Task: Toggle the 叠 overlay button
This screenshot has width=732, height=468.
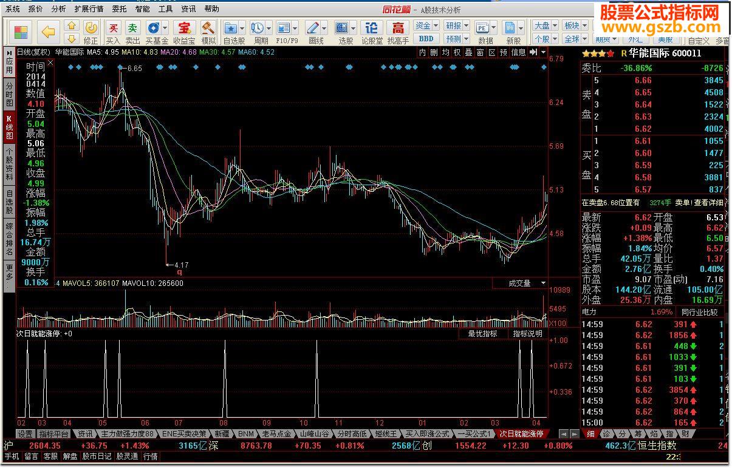Action: click(468, 53)
